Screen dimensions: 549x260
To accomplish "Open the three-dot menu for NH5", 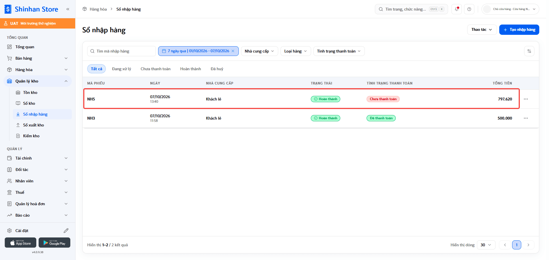I will pyautogui.click(x=526, y=99).
